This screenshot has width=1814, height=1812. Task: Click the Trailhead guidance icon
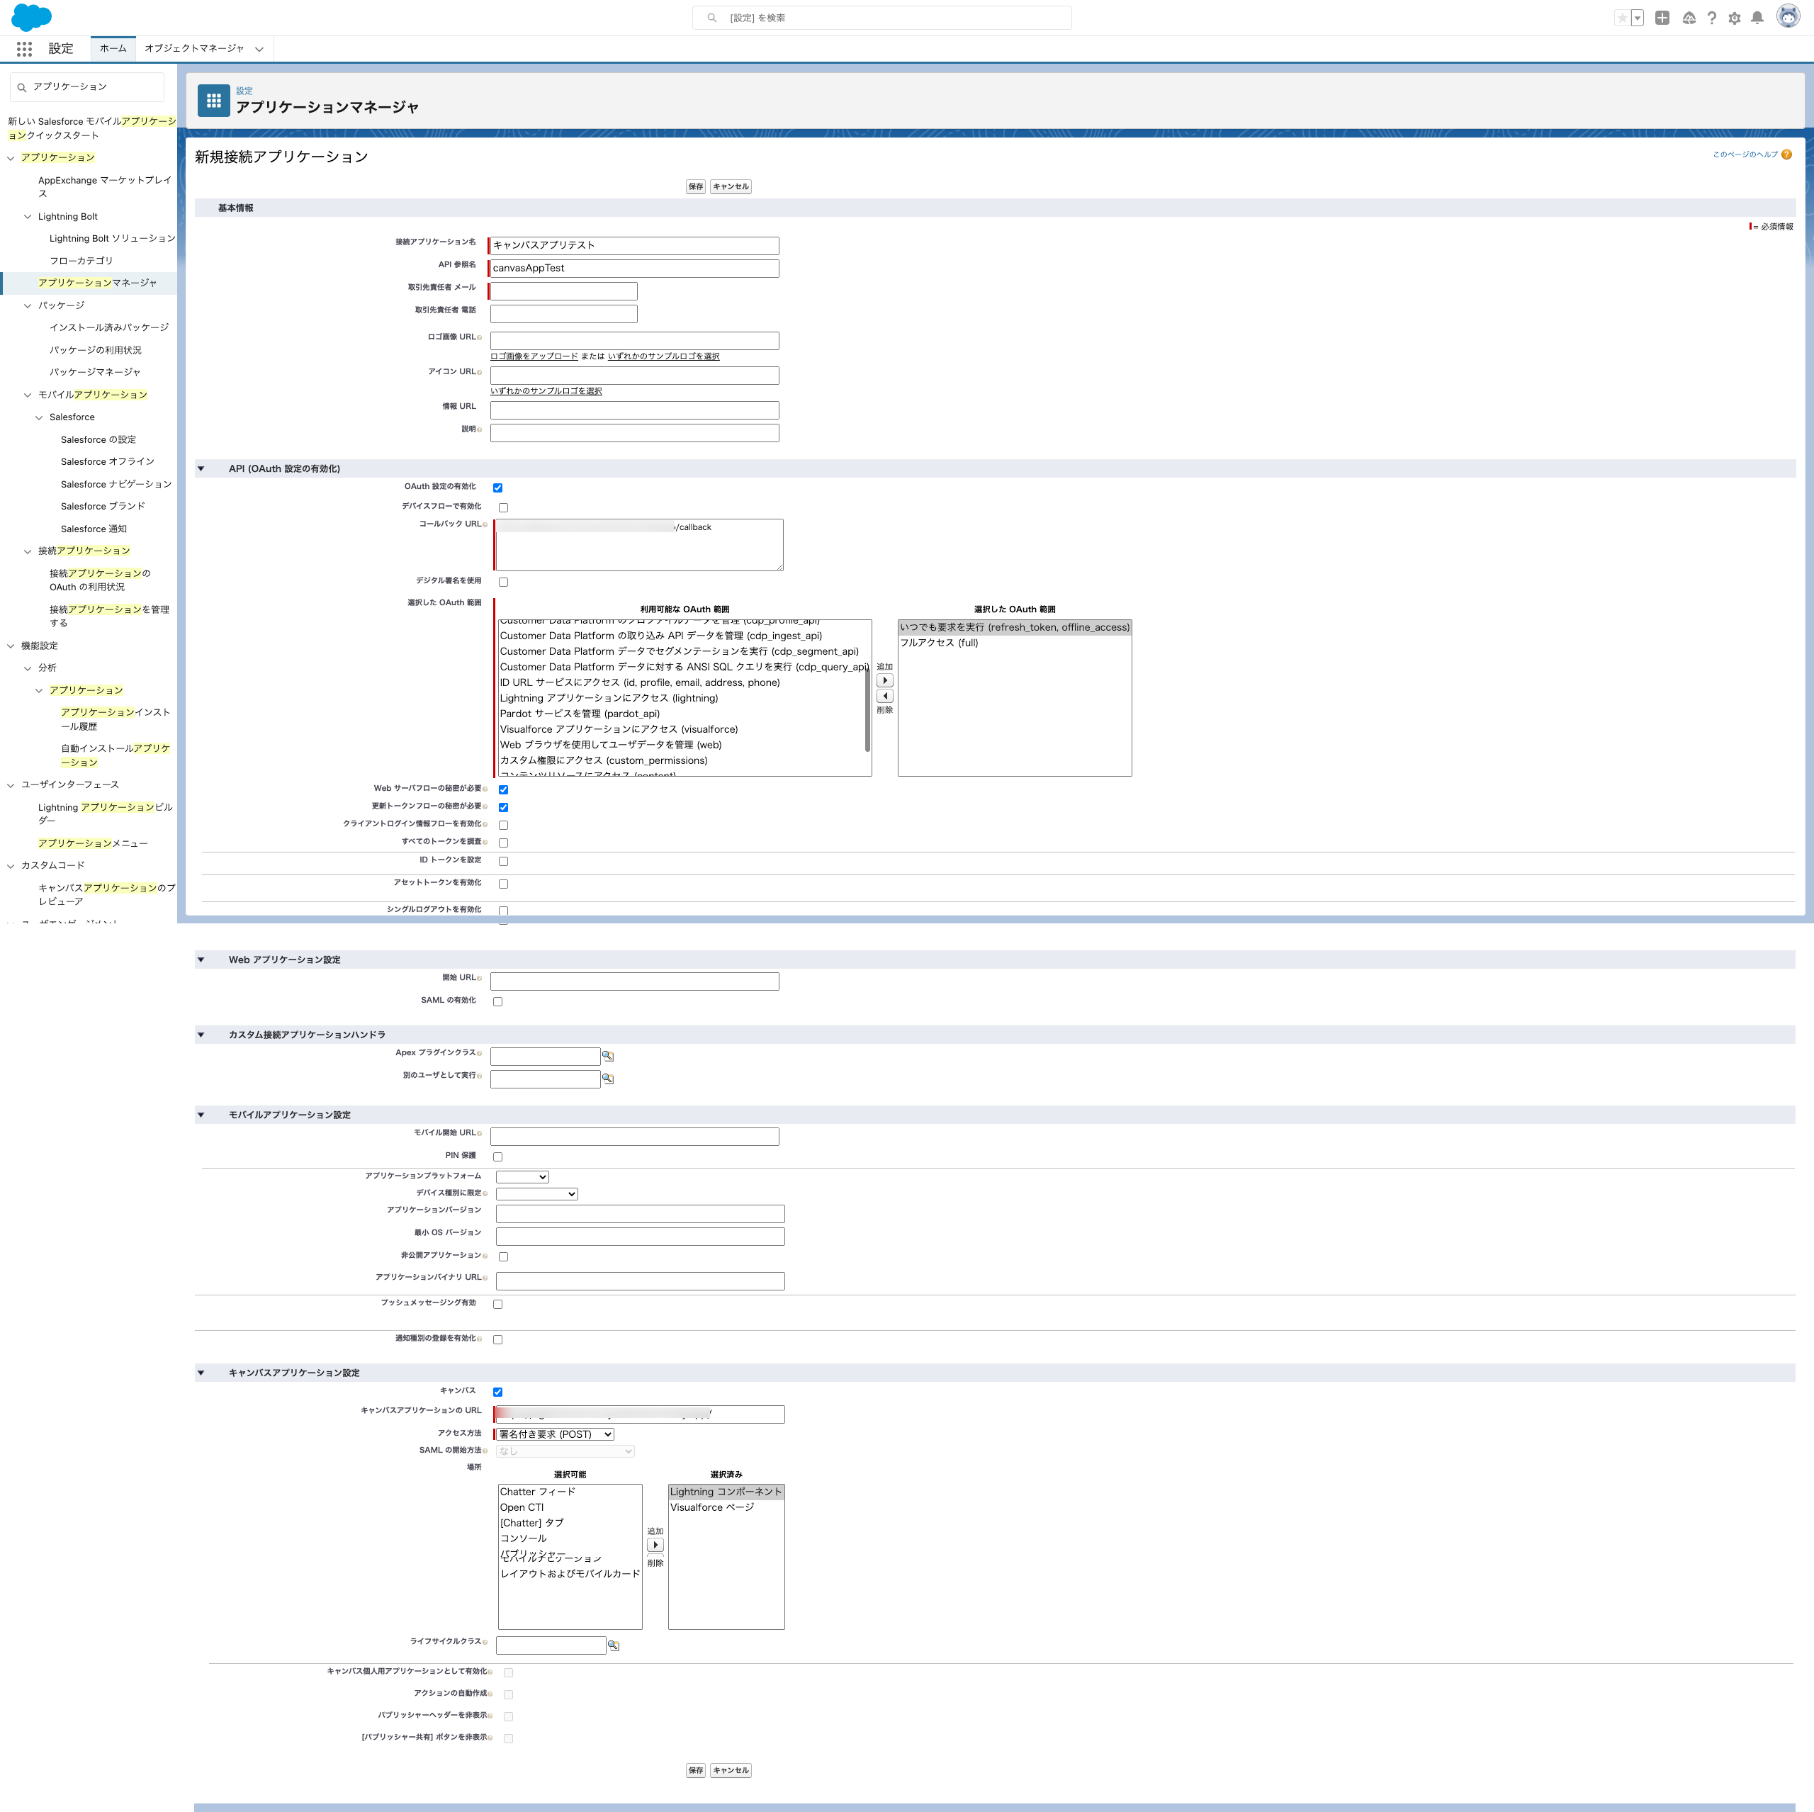click(1689, 17)
